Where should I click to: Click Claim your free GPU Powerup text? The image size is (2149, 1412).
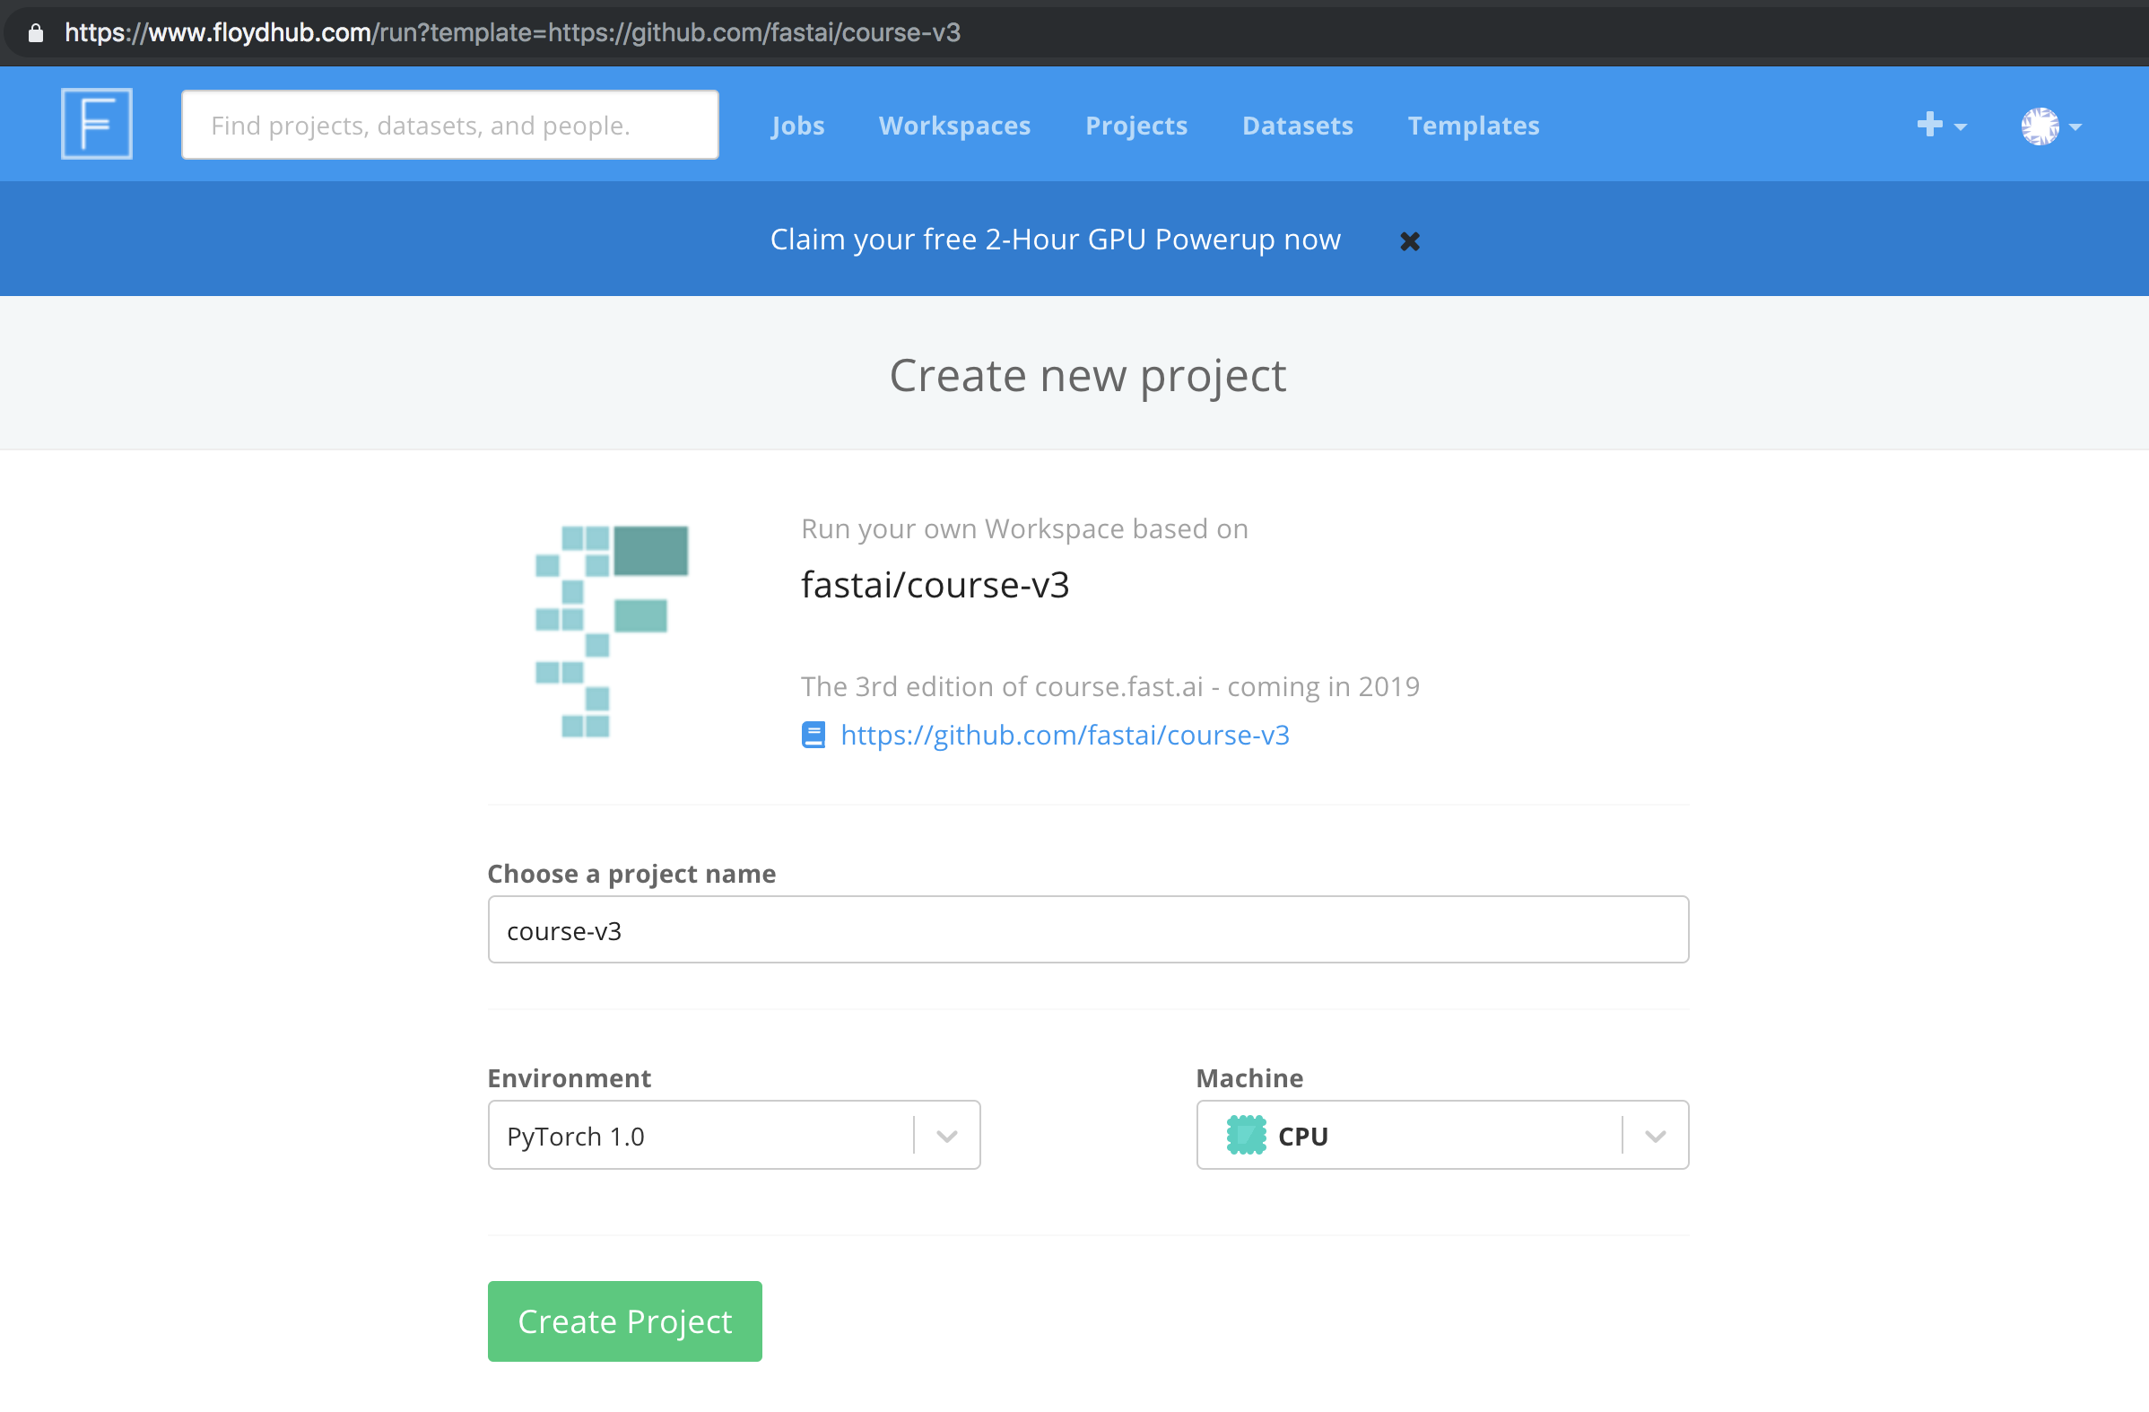click(x=1055, y=240)
